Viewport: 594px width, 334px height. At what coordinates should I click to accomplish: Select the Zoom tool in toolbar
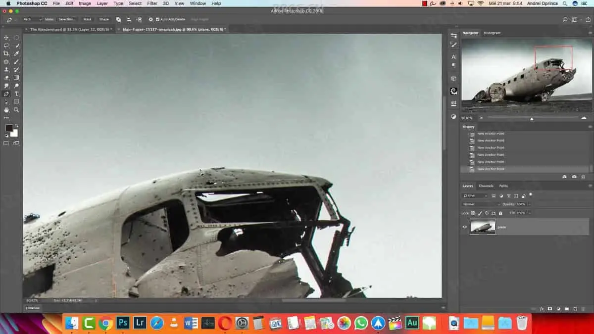(x=16, y=110)
